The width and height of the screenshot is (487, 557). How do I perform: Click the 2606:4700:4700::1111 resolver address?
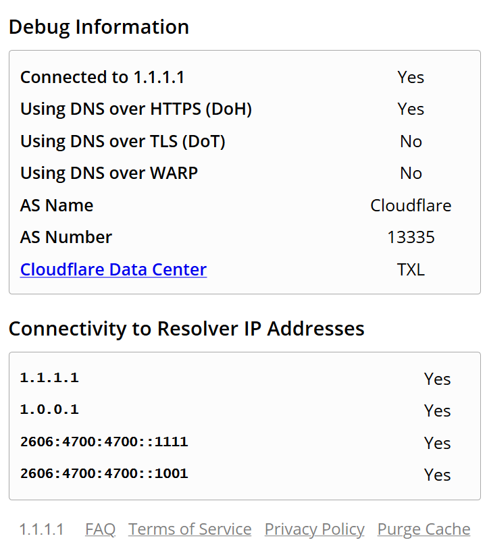tap(104, 442)
